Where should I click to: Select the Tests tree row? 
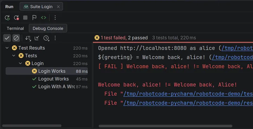(x=47, y=56)
